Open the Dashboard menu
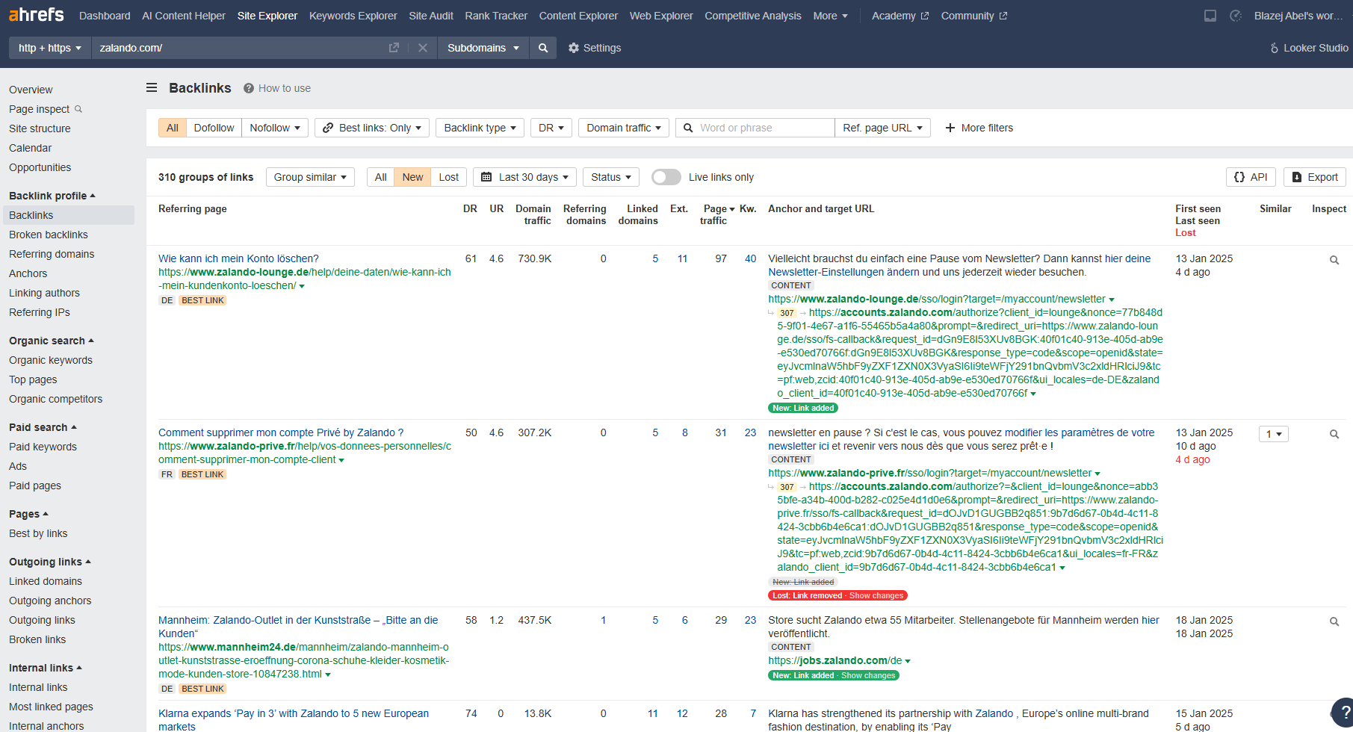Image resolution: width=1353 pixels, height=732 pixels. [x=105, y=16]
